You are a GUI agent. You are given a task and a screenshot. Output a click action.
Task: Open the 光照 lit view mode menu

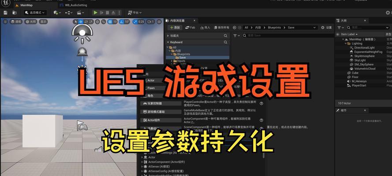click(x=30, y=22)
